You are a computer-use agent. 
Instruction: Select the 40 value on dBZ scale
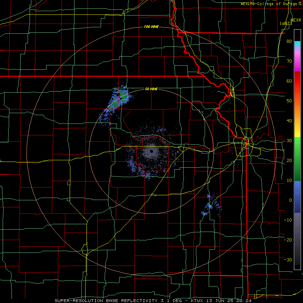coord(289,121)
